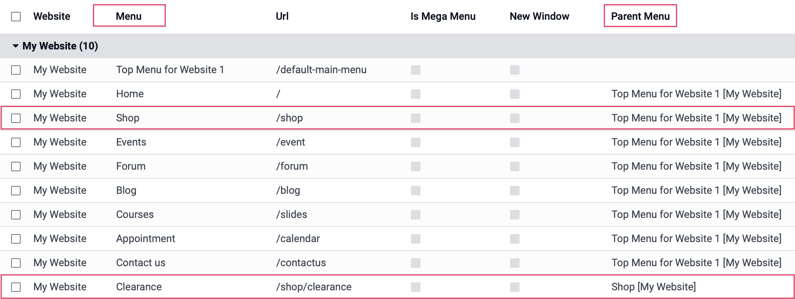This screenshot has height=299, width=795.
Task: Open the Clearance menu record
Action: click(x=139, y=287)
